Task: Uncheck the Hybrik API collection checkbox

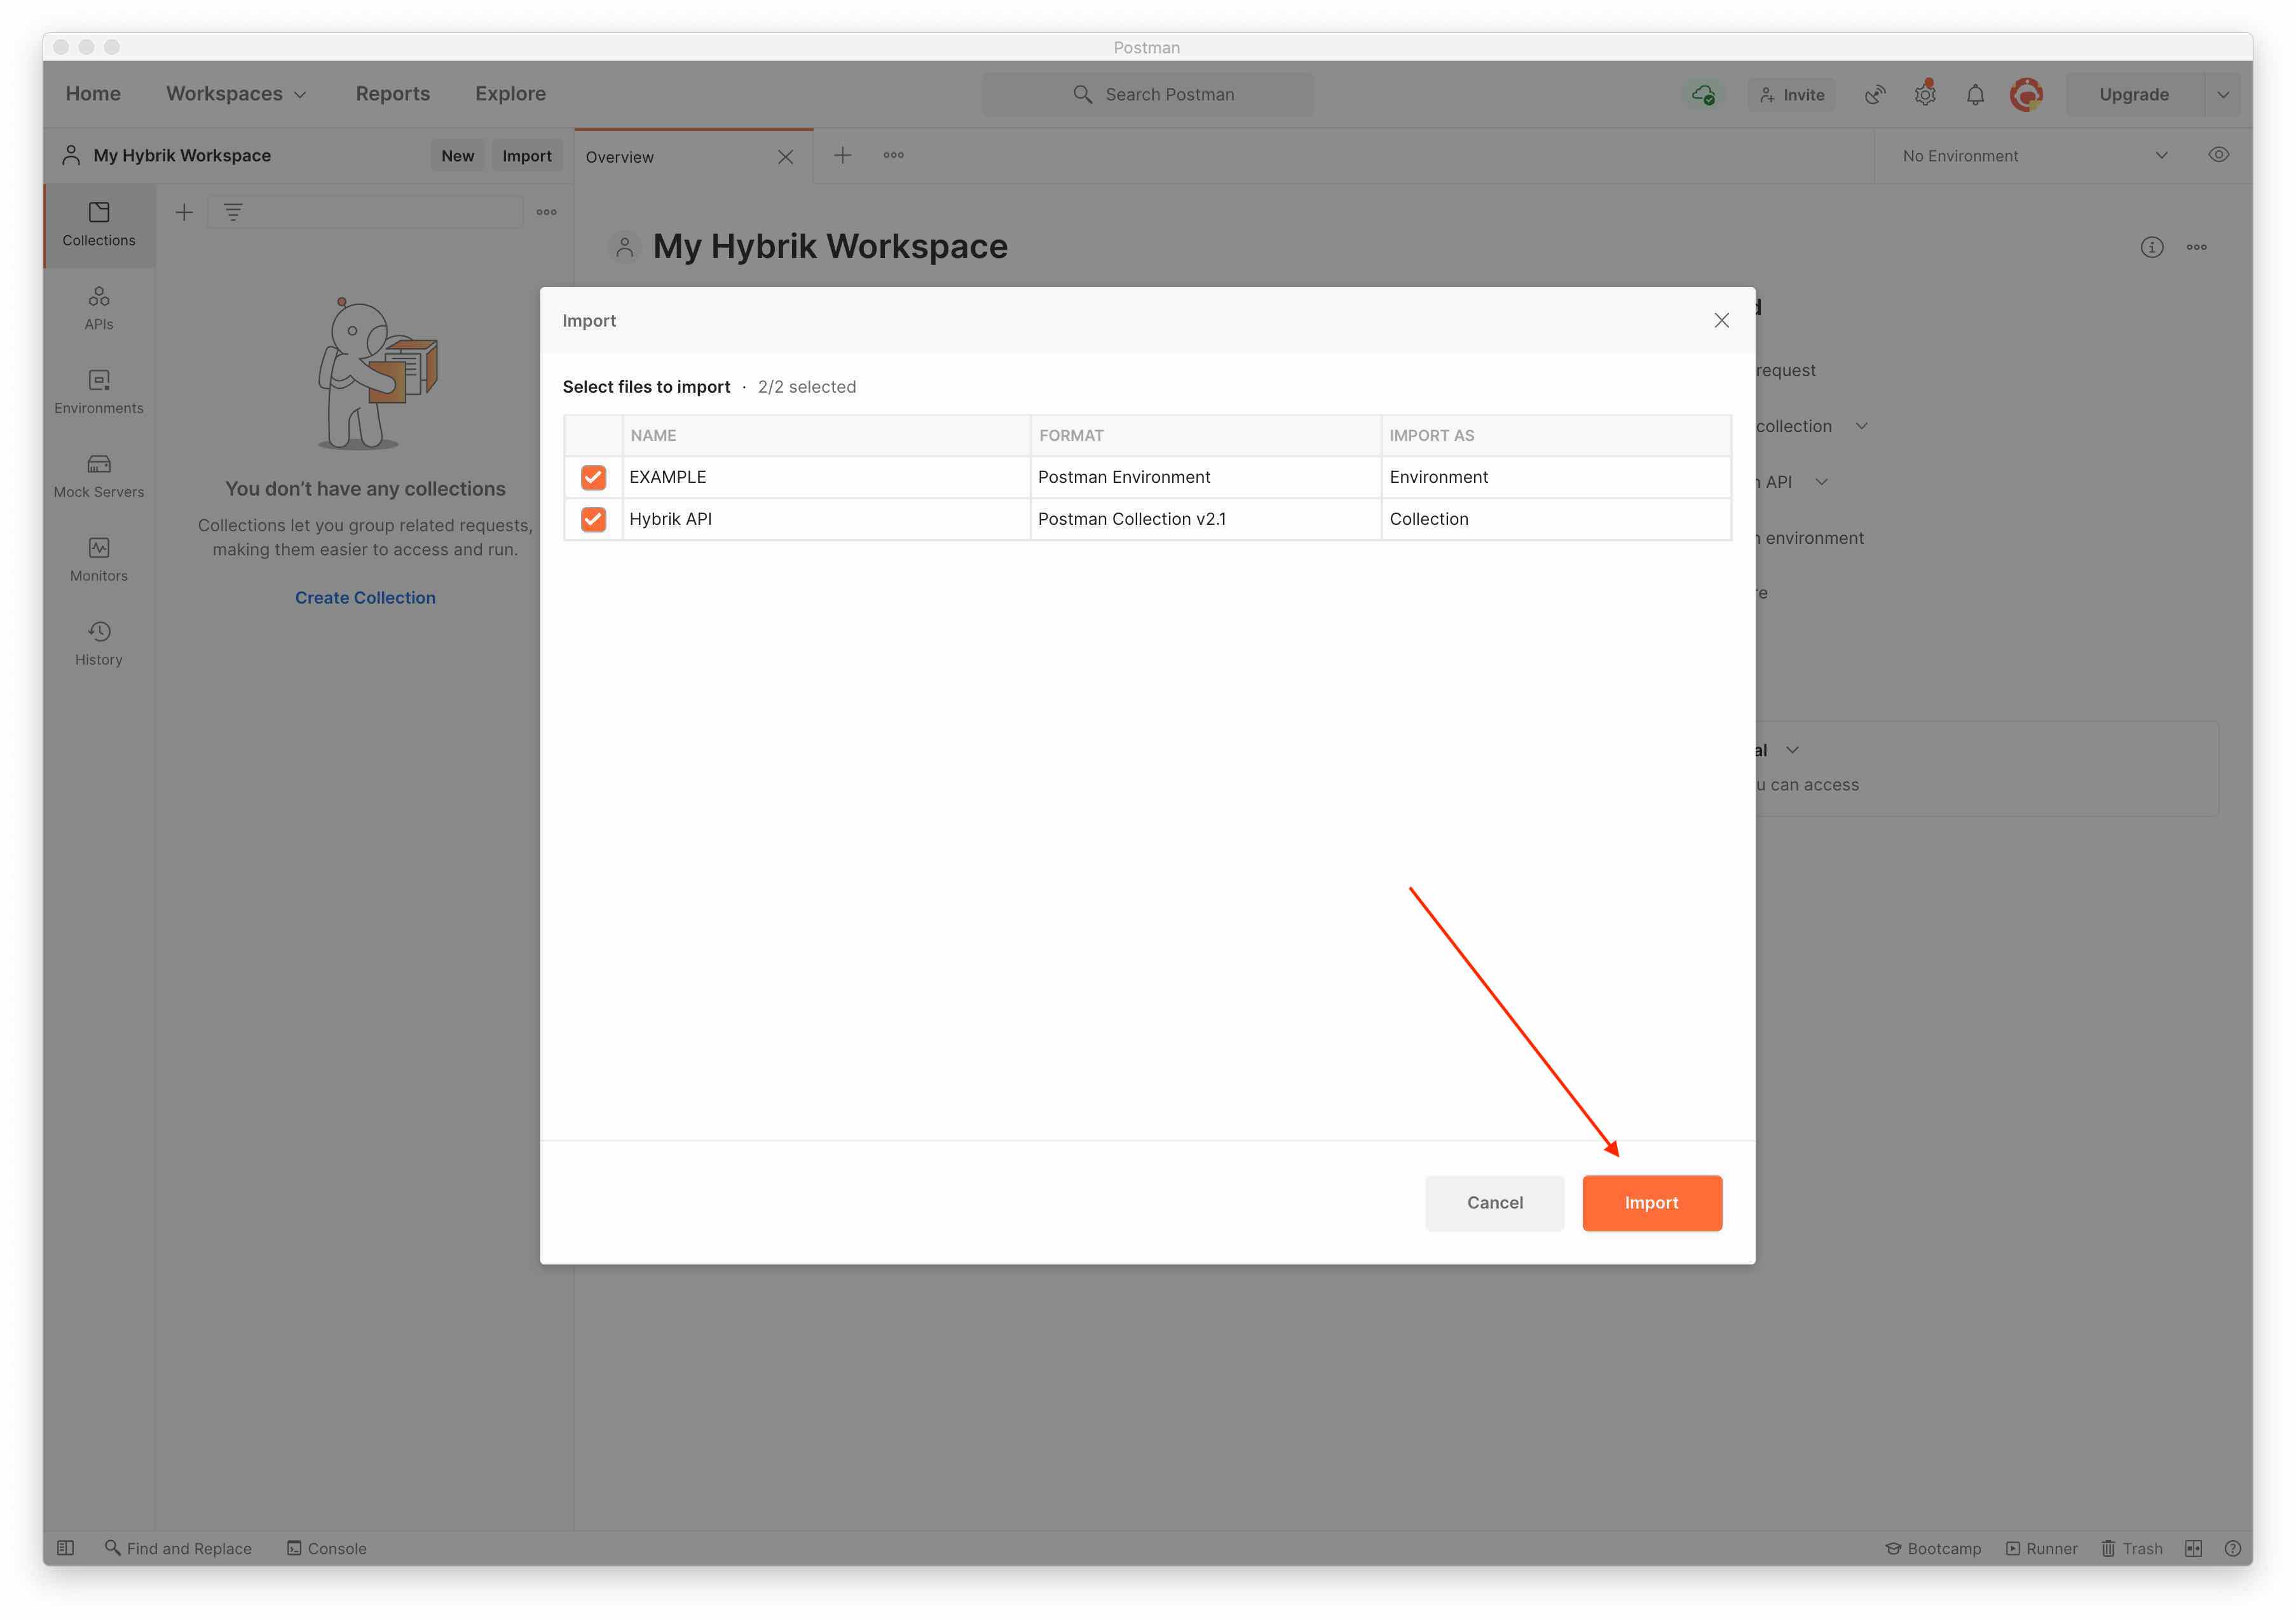Action: pos(593,520)
